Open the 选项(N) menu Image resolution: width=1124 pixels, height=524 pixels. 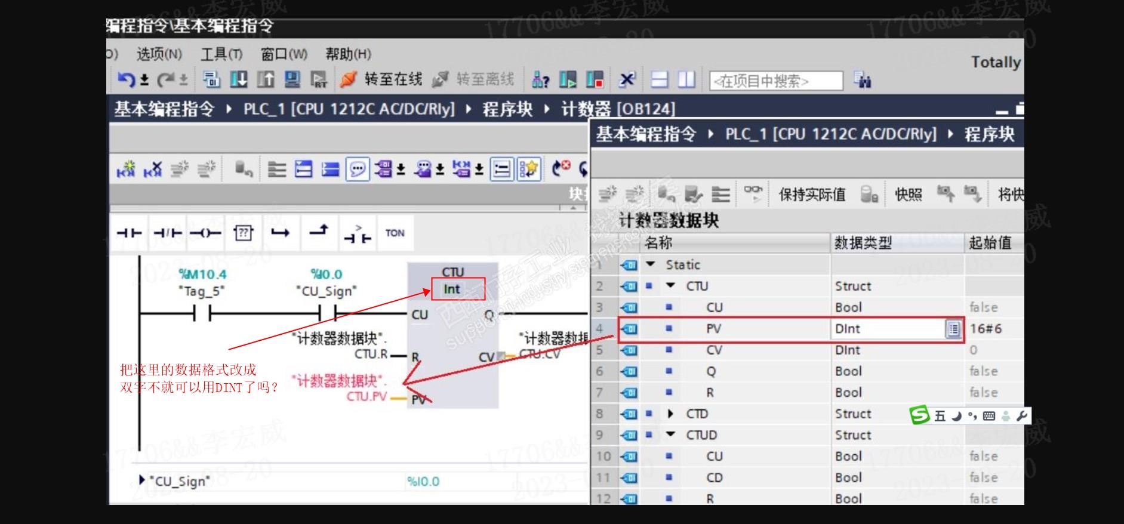click(159, 54)
